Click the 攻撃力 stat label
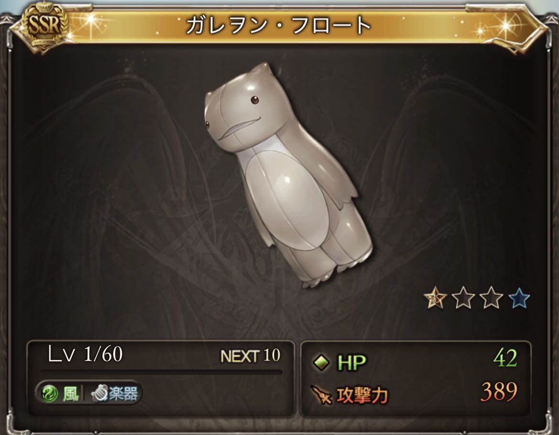 [362, 395]
